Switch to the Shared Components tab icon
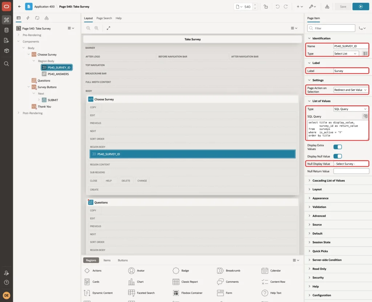This screenshot has height=302, width=372. pos(46,18)
